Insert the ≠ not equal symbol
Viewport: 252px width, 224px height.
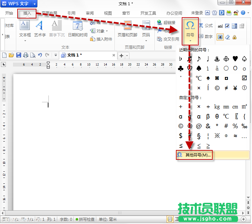coord(226,88)
